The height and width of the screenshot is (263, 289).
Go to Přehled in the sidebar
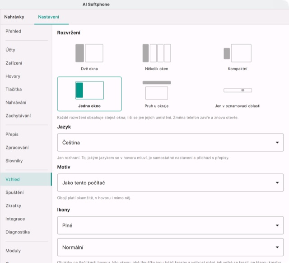[13, 31]
